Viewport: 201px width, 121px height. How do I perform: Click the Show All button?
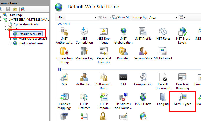121,17
